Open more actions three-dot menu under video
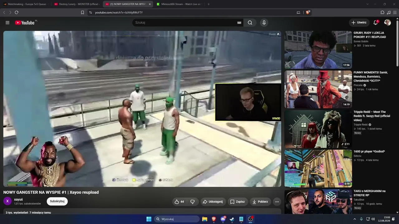 277,202
